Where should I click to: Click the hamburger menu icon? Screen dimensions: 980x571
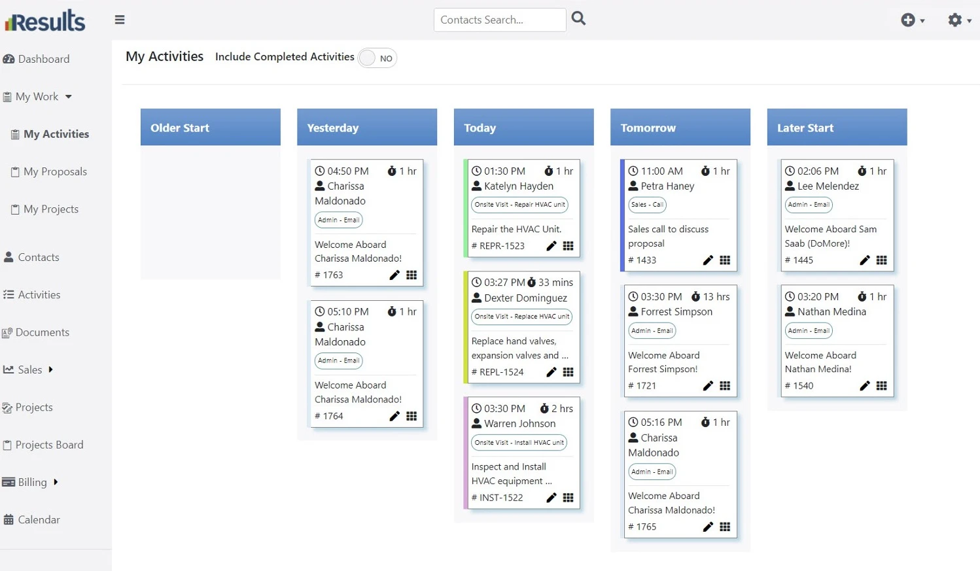coord(120,20)
